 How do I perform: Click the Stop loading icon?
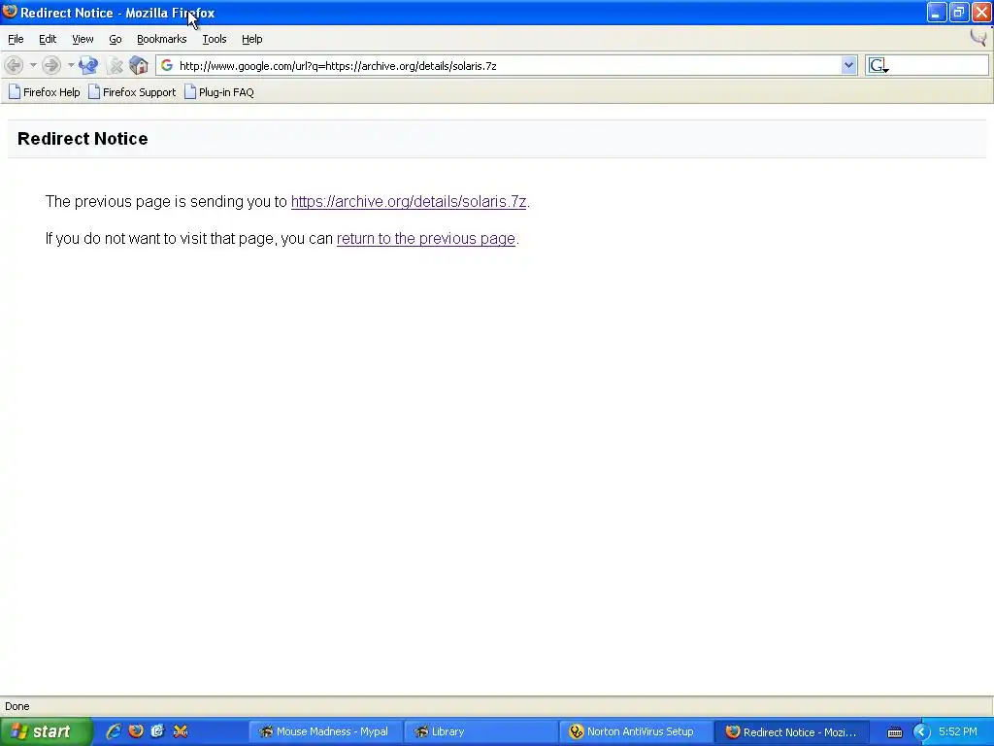pos(115,65)
